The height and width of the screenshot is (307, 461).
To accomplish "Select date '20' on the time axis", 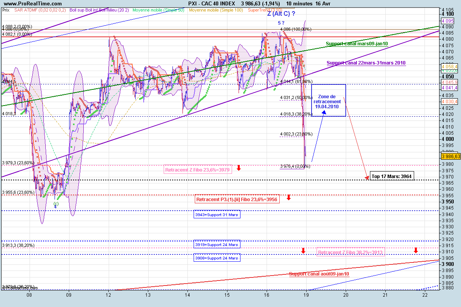I will click(346, 295).
